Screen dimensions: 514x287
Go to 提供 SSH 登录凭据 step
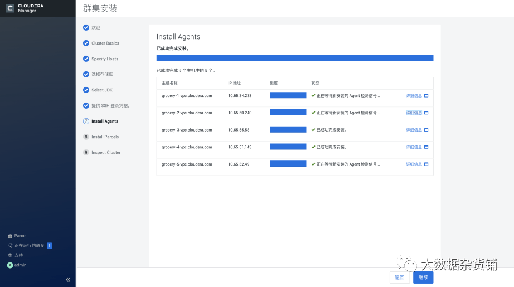[x=111, y=105]
